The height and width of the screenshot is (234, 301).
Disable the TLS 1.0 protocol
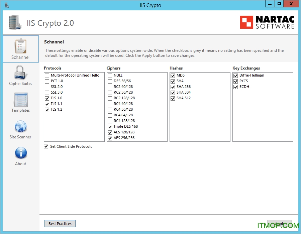[x=47, y=98]
